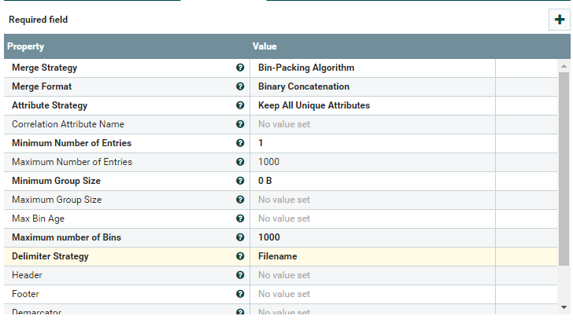
Task: Click scrollbar down arrow in properties table
Action: pyautogui.click(x=564, y=307)
